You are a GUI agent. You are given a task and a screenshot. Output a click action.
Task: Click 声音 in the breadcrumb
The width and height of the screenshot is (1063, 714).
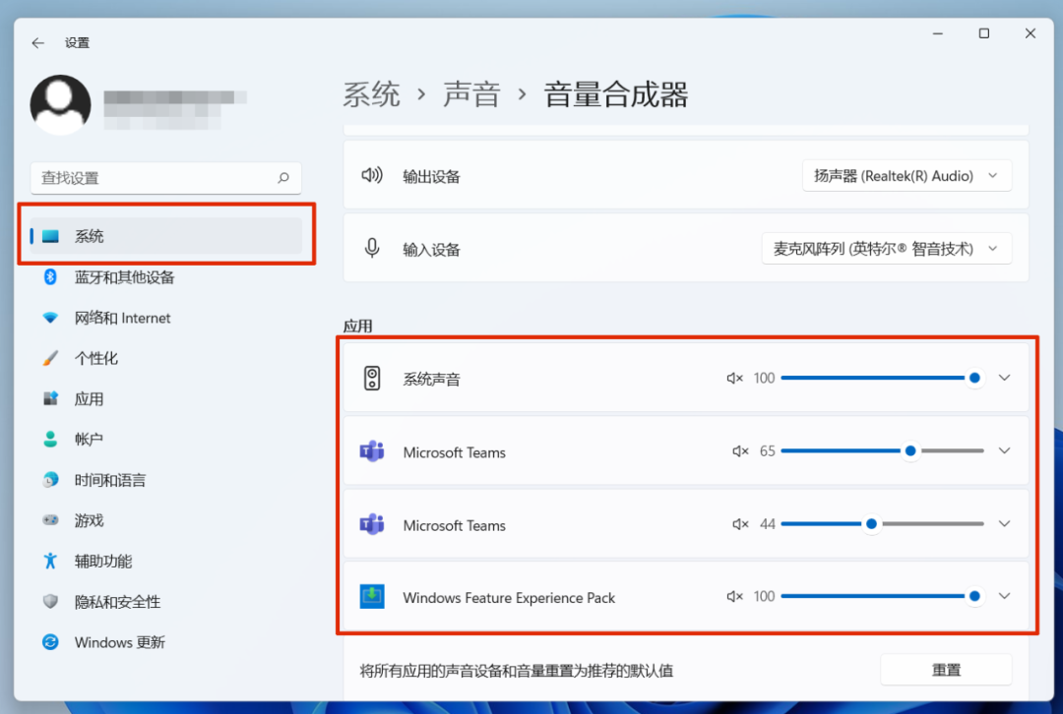pyautogui.click(x=471, y=94)
